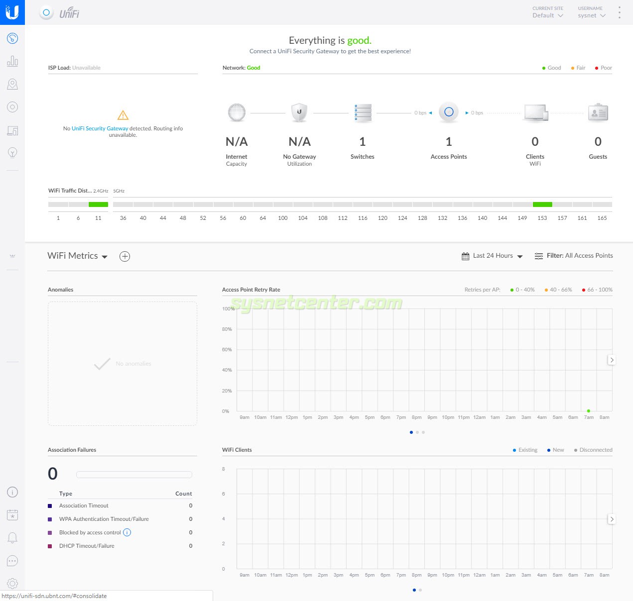Click the Ubiquiti logo in top-left corner

(12, 12)
